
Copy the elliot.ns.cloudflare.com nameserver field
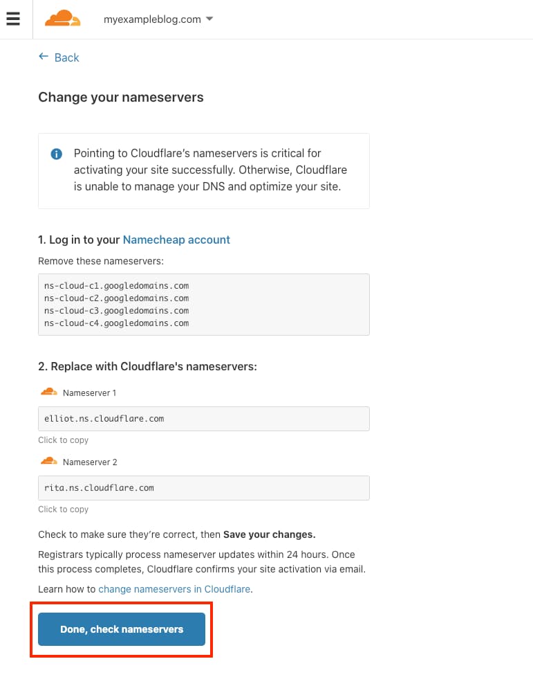tap(203, 418)
